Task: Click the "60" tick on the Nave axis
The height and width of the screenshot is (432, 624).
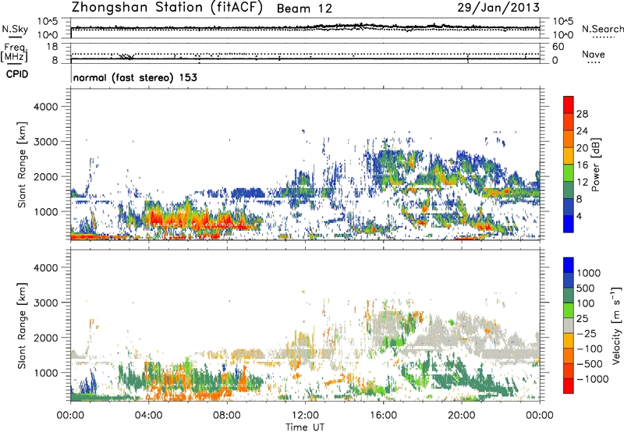Action: [x=558, y=47]
